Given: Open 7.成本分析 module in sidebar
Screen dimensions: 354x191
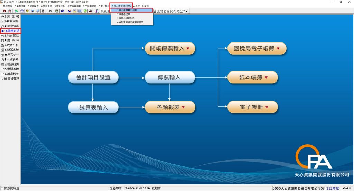Looking at the screenshot, I should 10,45.
